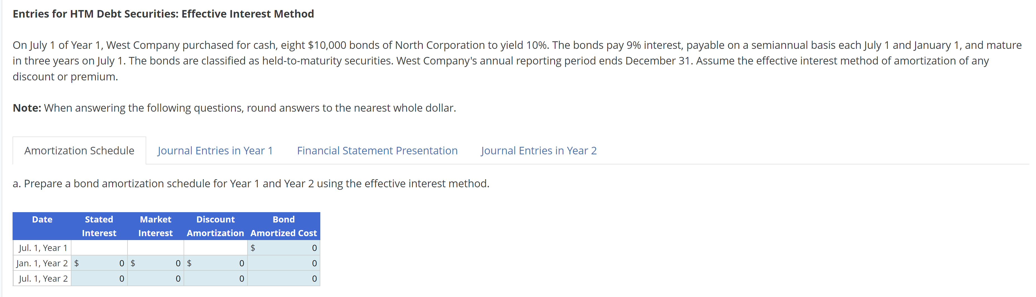Switch to the Journal Entries in Year 1 tab
Image resolution: width=1036 pixels, height=297 pixels.
click(x=215, y=150)
